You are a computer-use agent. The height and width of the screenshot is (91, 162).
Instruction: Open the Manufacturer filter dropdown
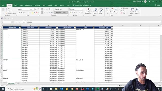pyautogui.click(x=75, y=28)
